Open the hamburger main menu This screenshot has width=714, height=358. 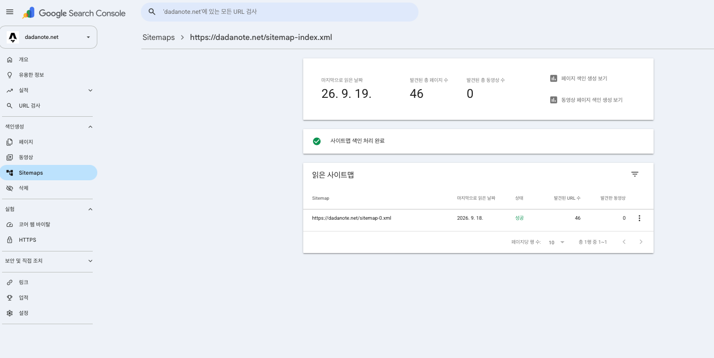pos(10,12)
